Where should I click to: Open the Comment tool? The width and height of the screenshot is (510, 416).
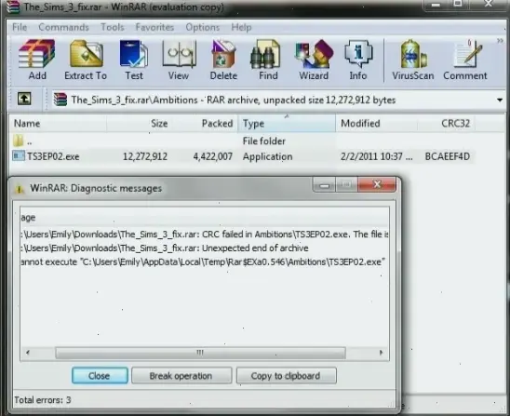(465, 60)
